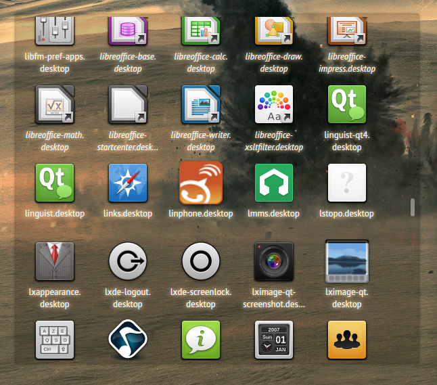Click the lxde-screenlock circle icon

pyautogui.click(x=201, y=261)
